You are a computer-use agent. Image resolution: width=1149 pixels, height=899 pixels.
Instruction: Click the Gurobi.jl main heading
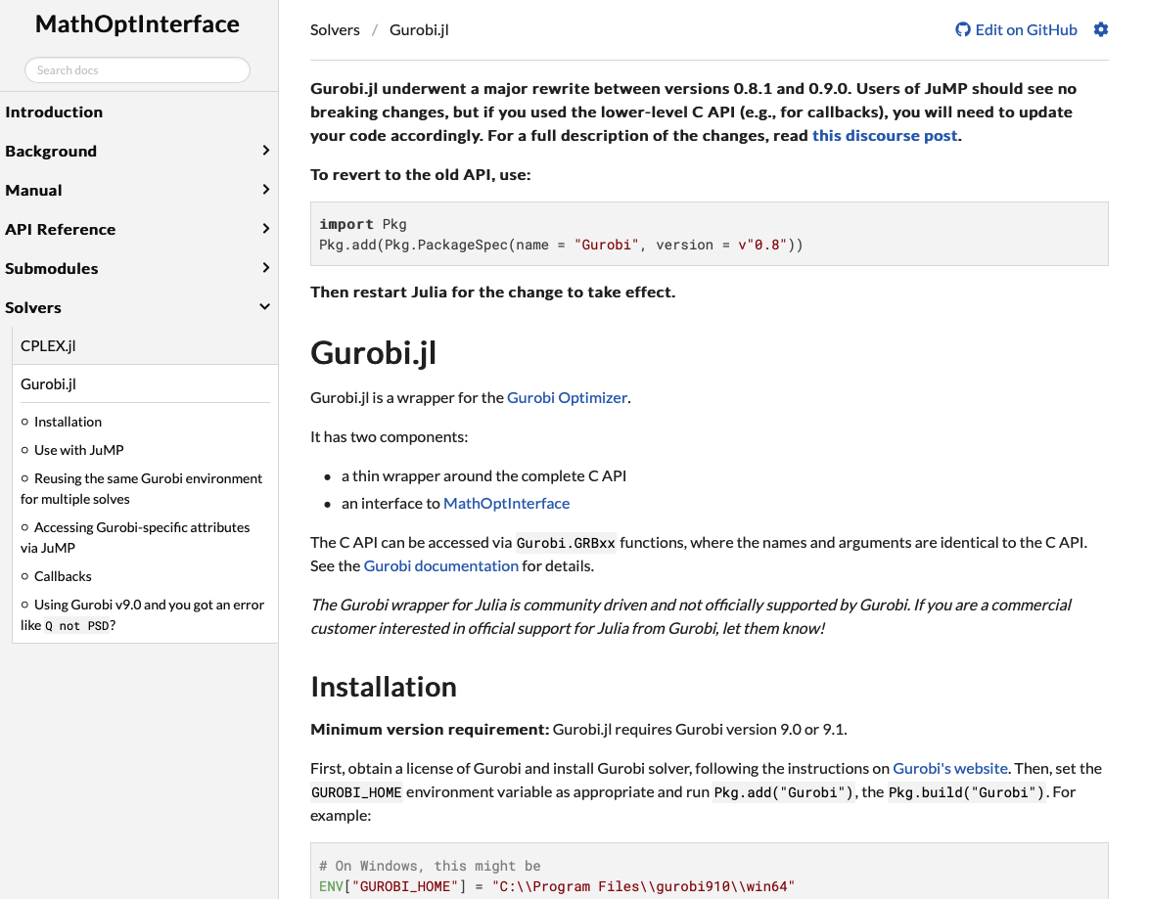(374, 353)
